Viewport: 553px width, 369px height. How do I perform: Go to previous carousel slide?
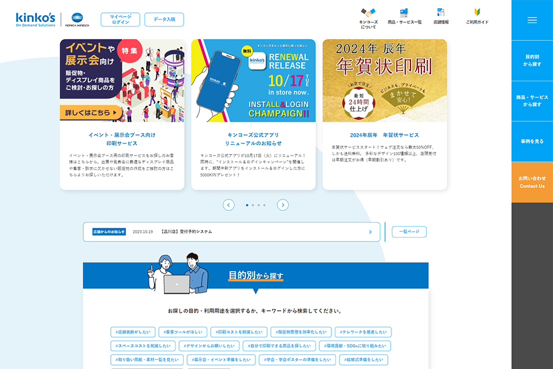point(229,205)
